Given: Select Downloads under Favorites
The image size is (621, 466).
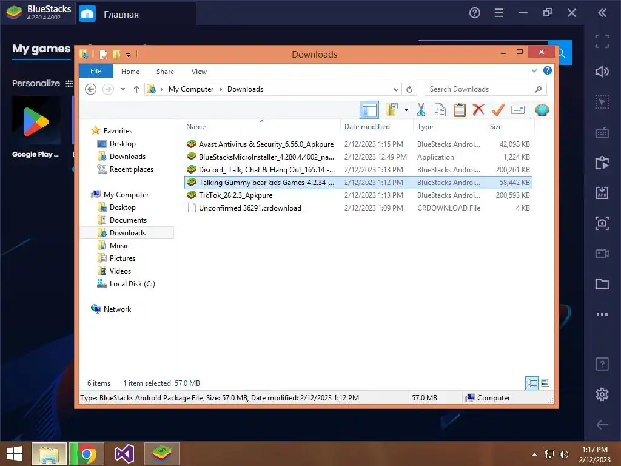Looking at the screenshot, I should coord(127,157).
